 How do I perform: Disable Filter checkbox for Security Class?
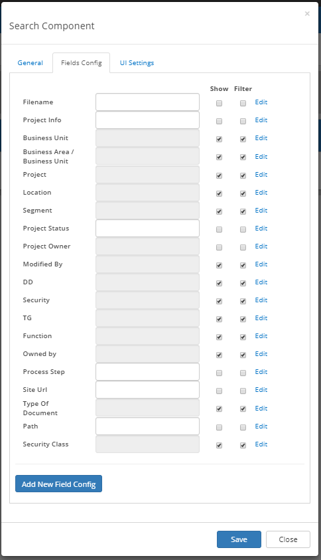point(243,445)
